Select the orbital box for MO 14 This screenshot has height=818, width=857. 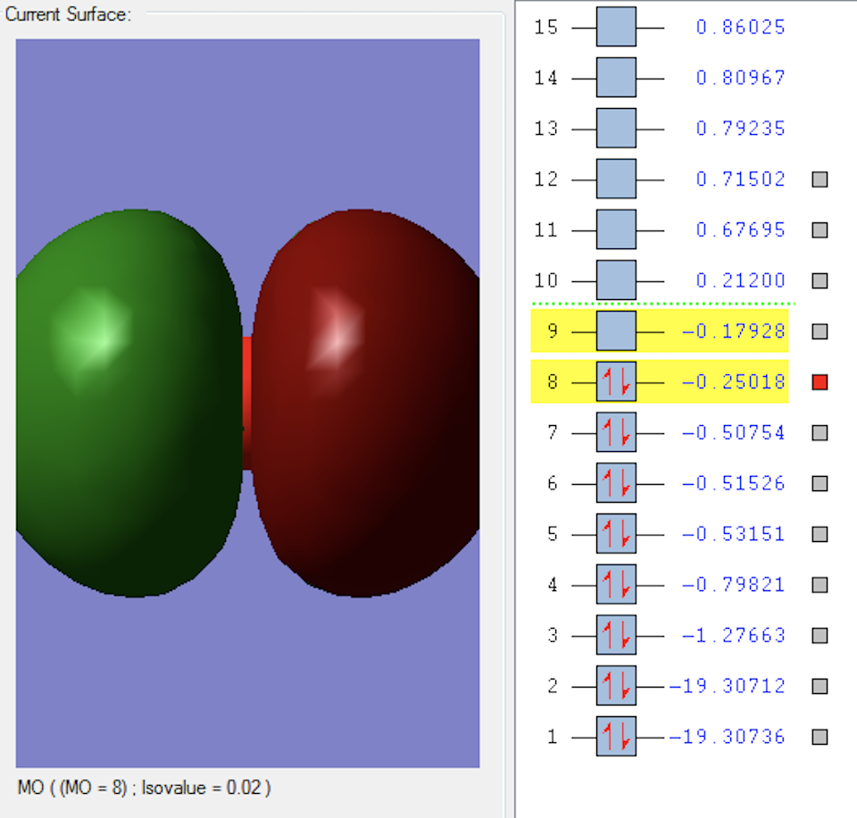616,78
